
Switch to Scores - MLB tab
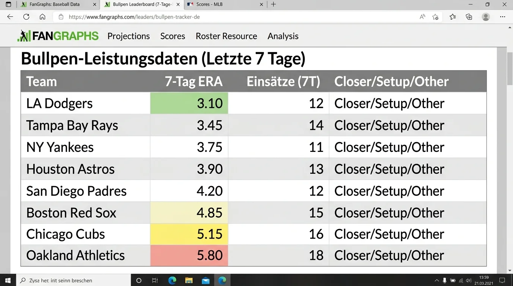click(225, 4)
